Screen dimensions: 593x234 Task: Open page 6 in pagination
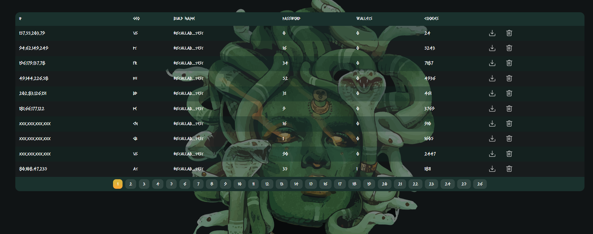click(x=185, y=184)
